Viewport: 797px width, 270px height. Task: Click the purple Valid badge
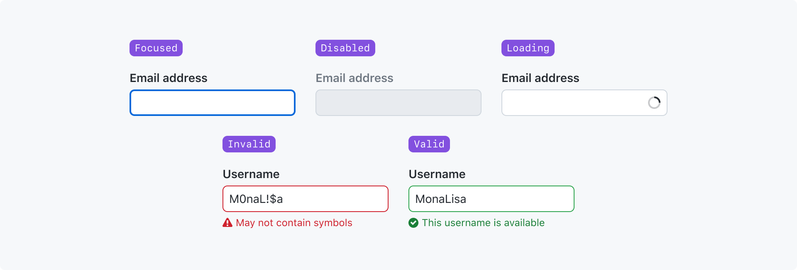point(429,144)
